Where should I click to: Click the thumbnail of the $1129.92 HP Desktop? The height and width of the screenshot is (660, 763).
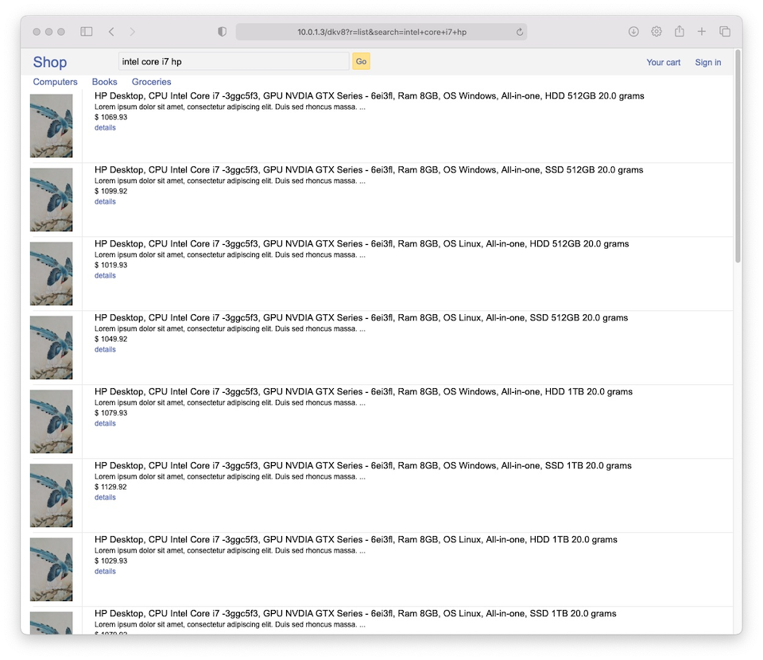[x=52, y=495]
